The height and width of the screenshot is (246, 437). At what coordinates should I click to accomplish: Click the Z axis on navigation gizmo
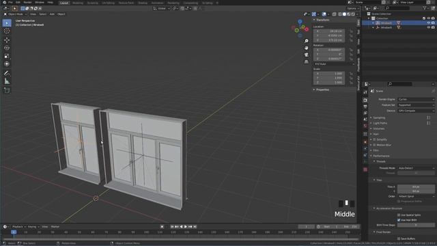click(300, 21)
